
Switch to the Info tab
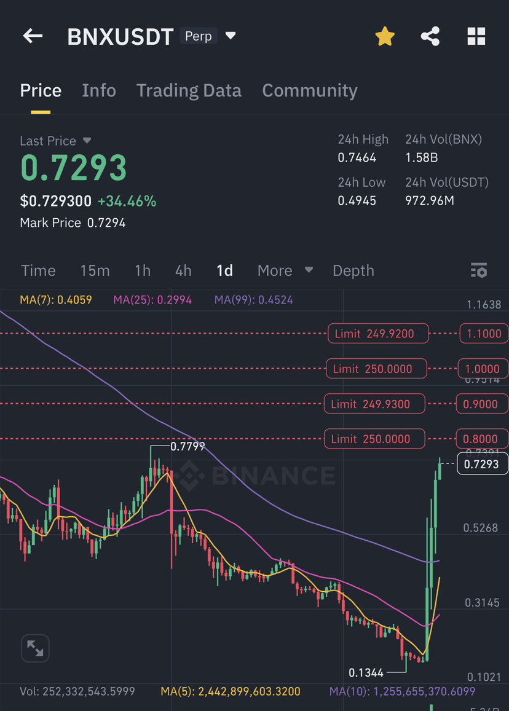[x=99, y=91]
